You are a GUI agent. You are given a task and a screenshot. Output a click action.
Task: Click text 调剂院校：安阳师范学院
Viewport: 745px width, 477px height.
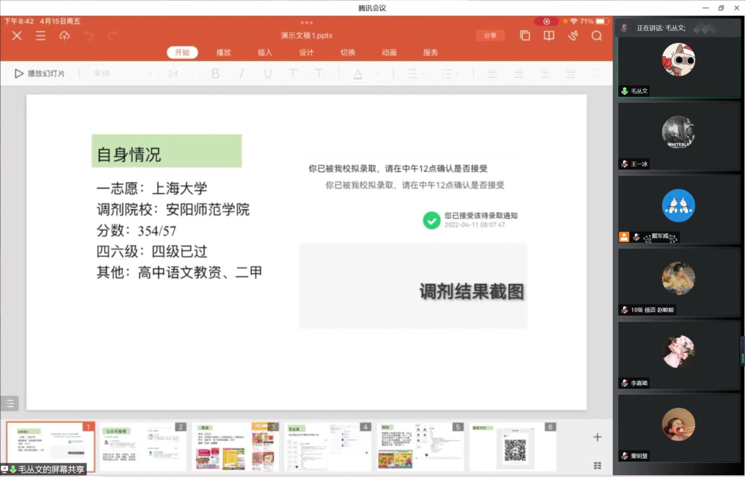click(x=173, y=210)
